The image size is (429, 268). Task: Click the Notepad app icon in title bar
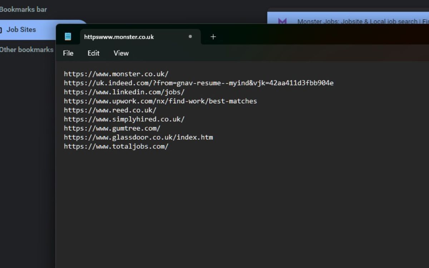pos(68,36)
